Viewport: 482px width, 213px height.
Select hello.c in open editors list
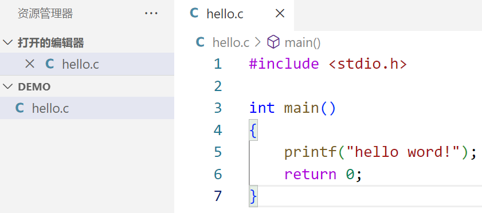(x=87, y=64)
